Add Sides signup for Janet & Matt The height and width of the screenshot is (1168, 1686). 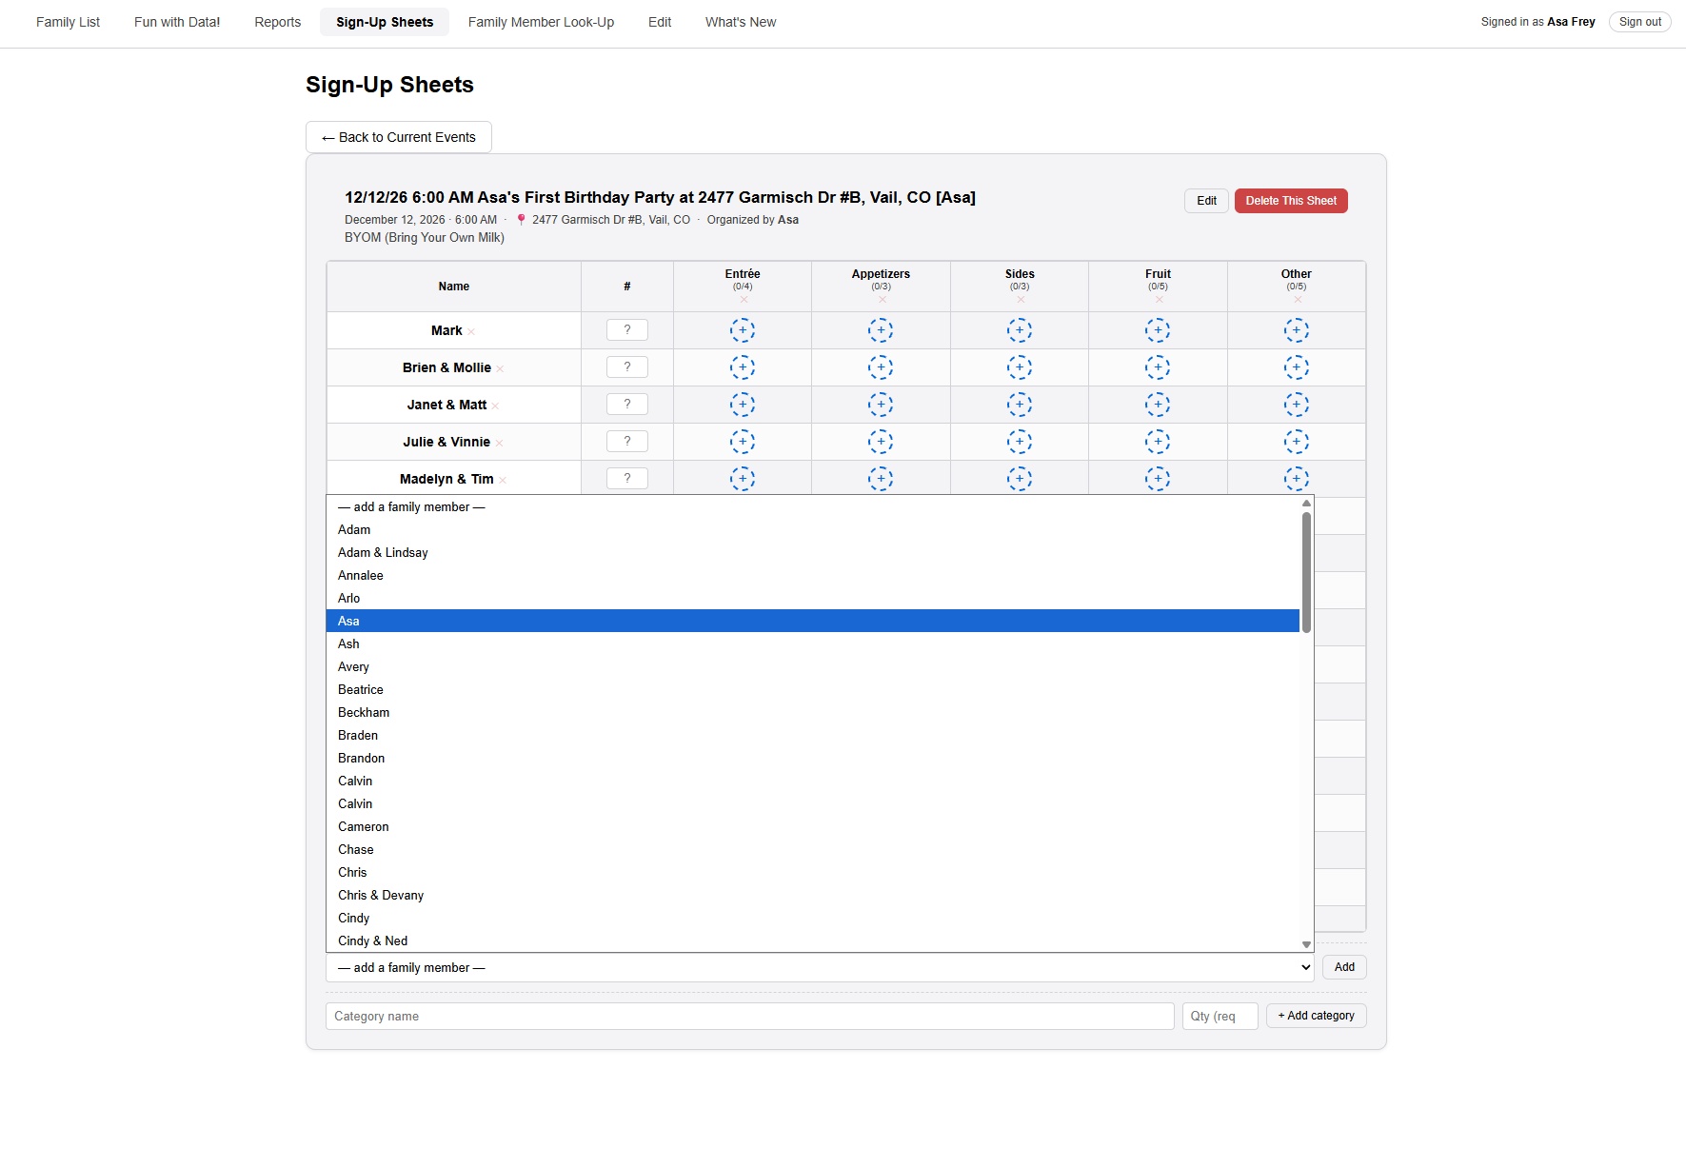1020,405
